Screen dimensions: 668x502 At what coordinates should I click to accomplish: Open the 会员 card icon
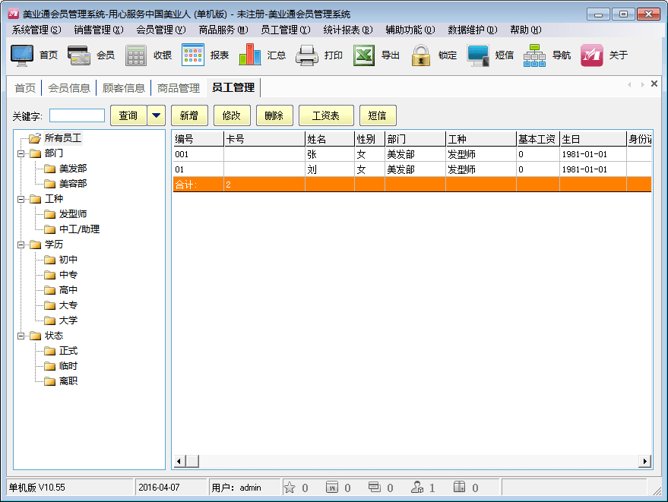pyautogui.click(x=79, y=55)
